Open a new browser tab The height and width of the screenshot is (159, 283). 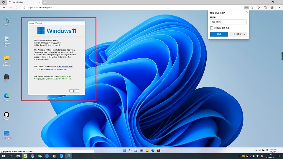45,2
